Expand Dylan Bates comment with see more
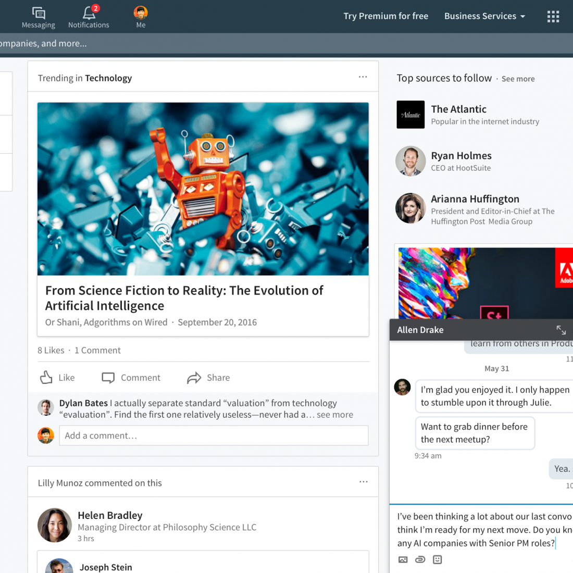This screenshot has height=573, width=573. pos(335,415)
